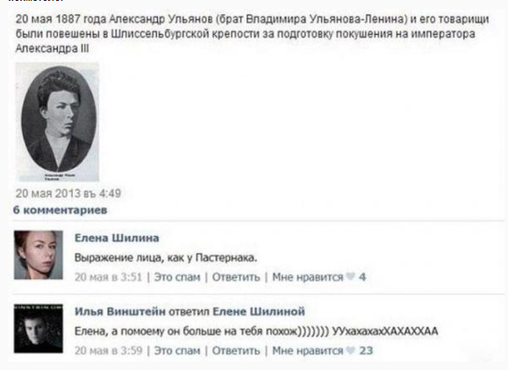Reply to Елена Шилина's comment via Ответить

236,277
